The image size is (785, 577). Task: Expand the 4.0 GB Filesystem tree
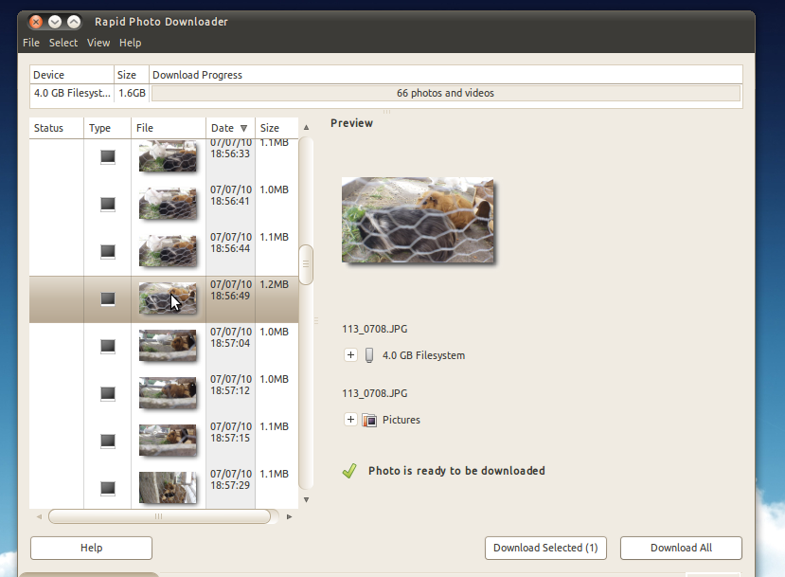click(x=350, y=355)
